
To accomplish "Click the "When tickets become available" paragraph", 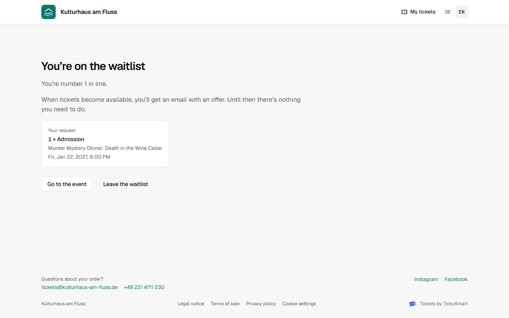I will (x=171, y=104).
